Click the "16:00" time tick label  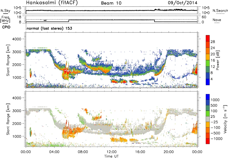(140, 152)
